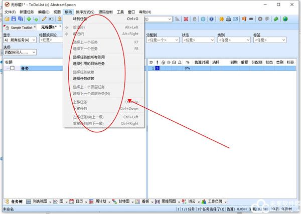Choose 选择任务的所有引用 menu entry

tap(89, 57)
